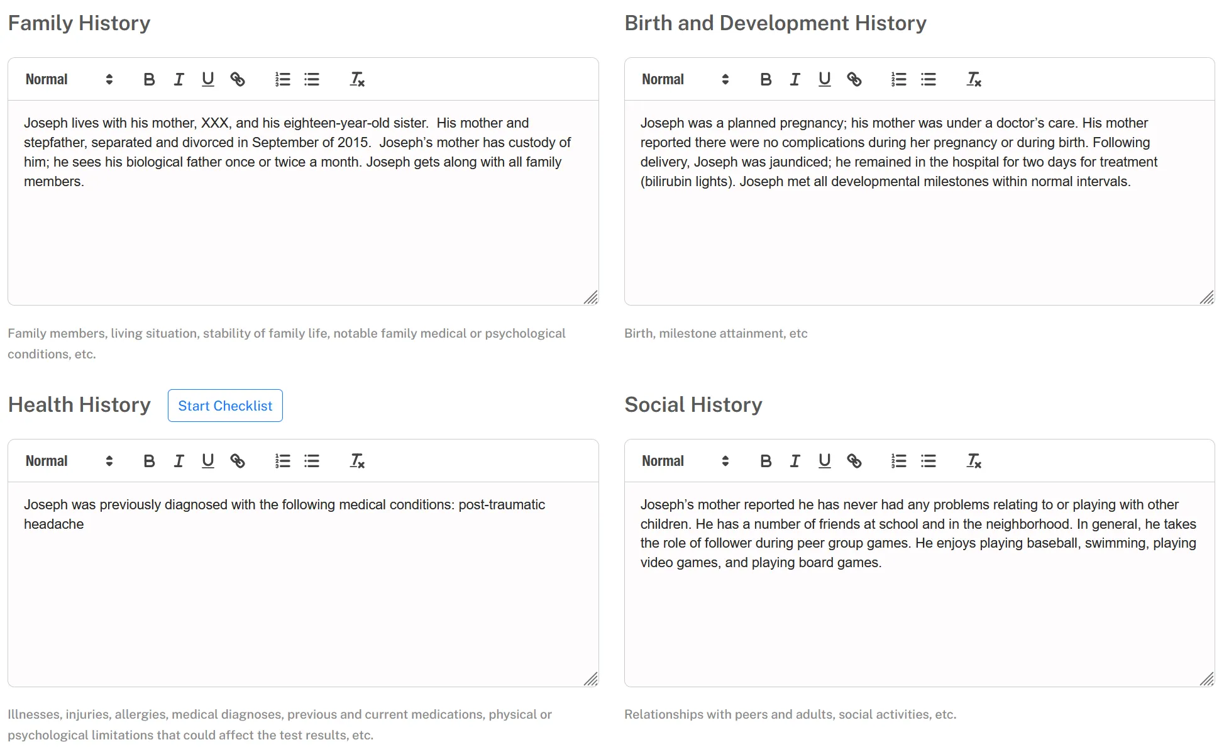This screenshot has width=1224, height=752.
Task: Apply numbered list in Family History editor
Action: point(282,79)
